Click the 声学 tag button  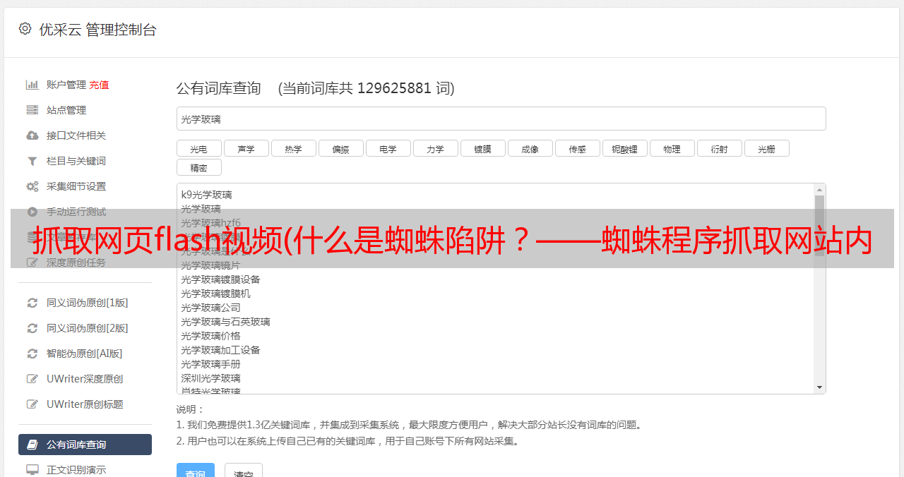(x=246, y=148)
